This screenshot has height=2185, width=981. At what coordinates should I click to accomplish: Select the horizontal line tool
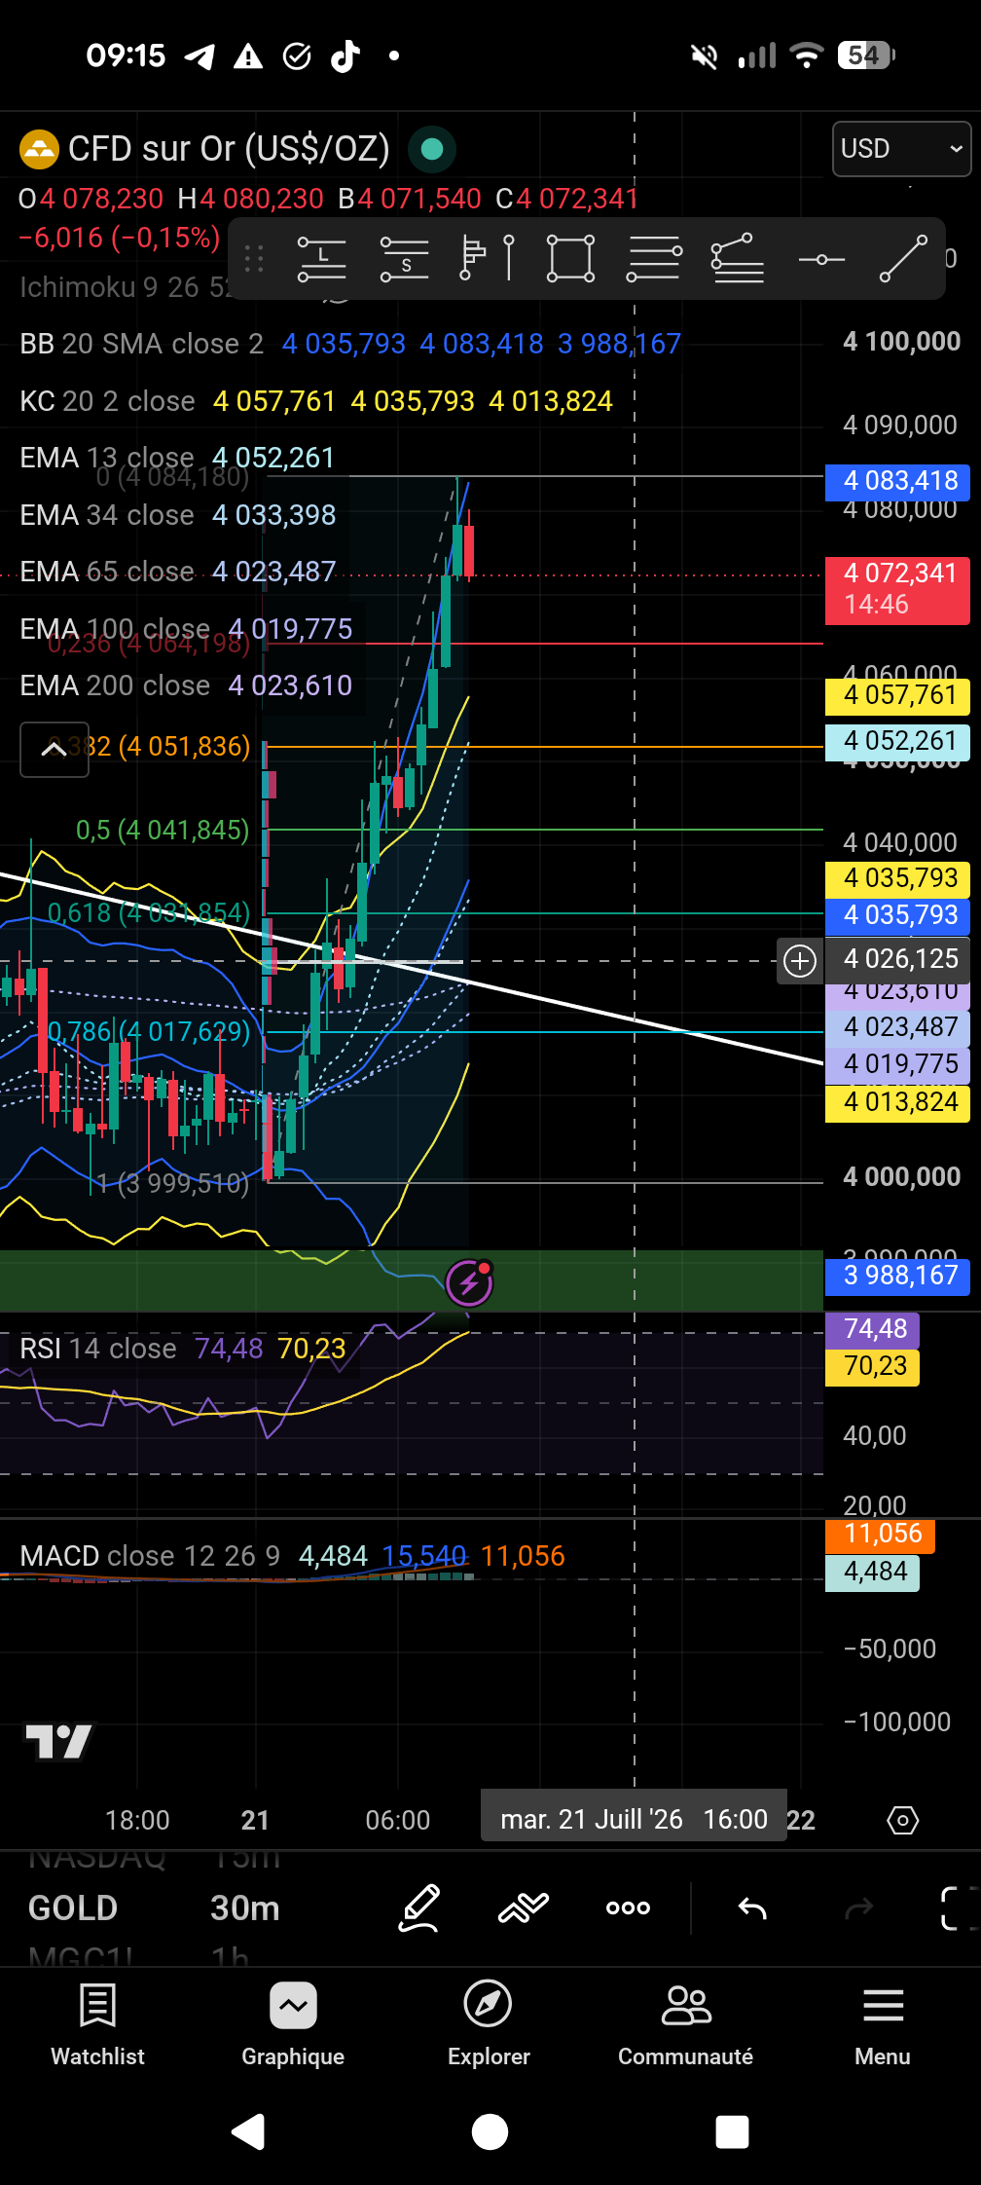(821, 260)
